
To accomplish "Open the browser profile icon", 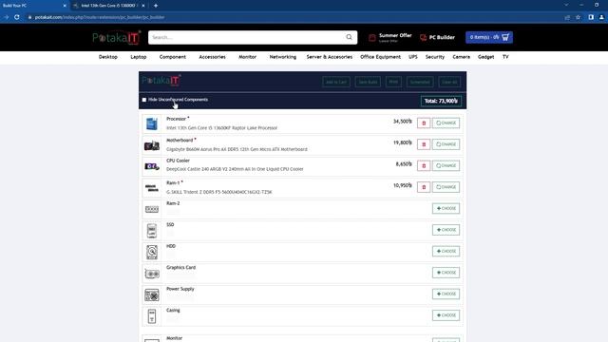I will pyautogui.click(x=601, y=17).
